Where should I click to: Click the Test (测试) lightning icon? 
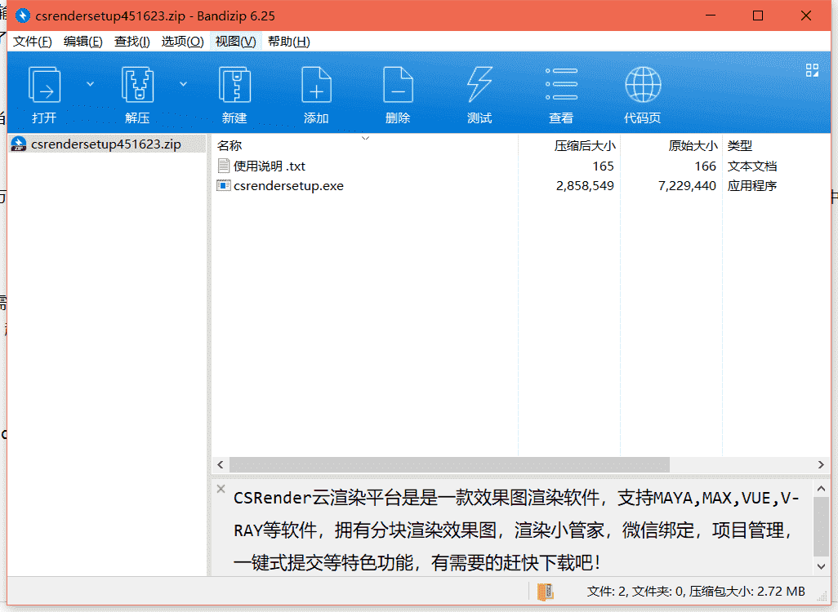(479, 85)
